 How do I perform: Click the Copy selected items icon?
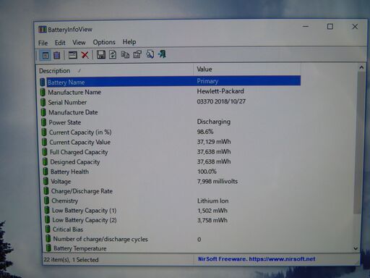(x=125, y=54)
